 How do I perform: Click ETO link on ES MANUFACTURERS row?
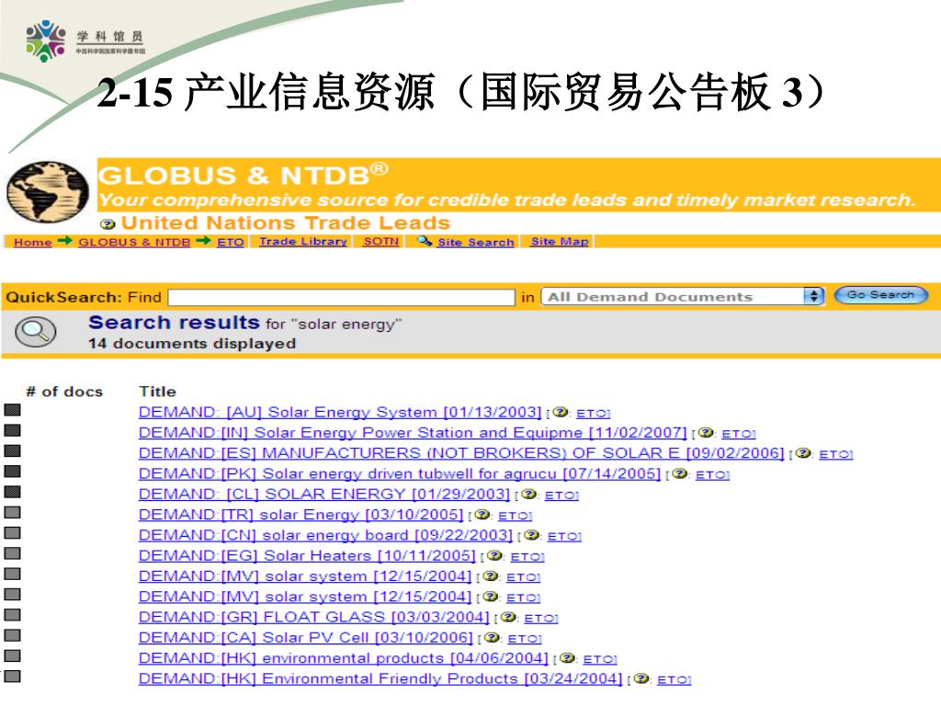pyautogui.click(x=835, y=454)
